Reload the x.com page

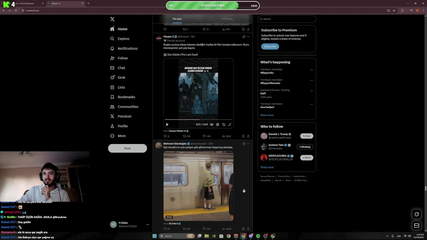(15, 10)
